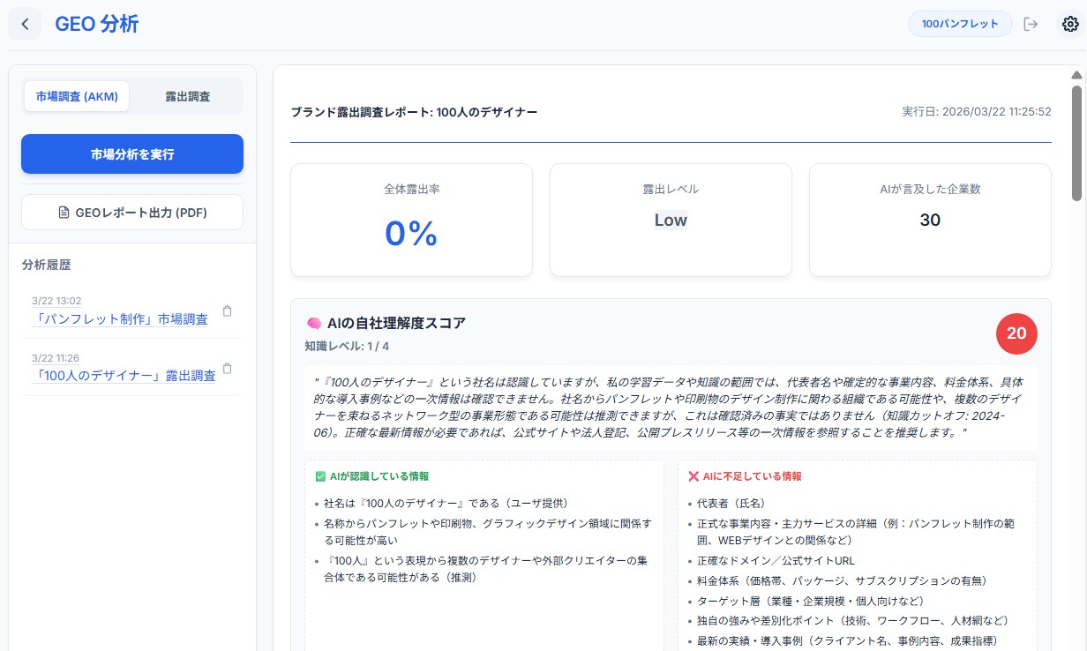Screen dimensions: 1087x651
Task: Click the logout icon at top right
Action: pyautogui.click(x=1031, y=24)
